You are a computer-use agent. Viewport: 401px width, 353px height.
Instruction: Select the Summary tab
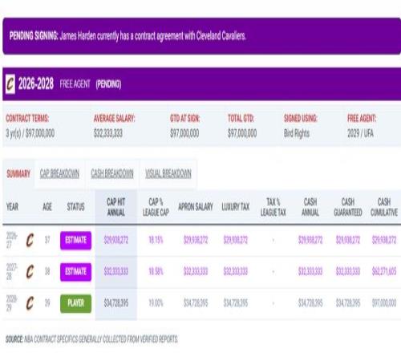18,173
